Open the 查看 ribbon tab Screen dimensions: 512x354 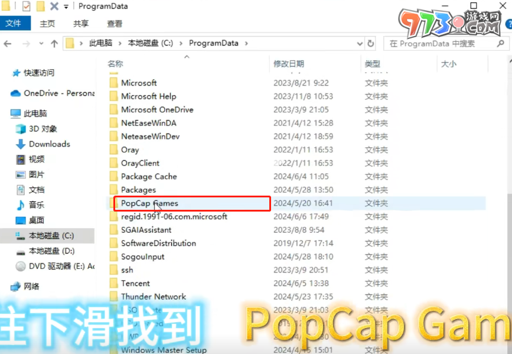[x=115, y=24]
